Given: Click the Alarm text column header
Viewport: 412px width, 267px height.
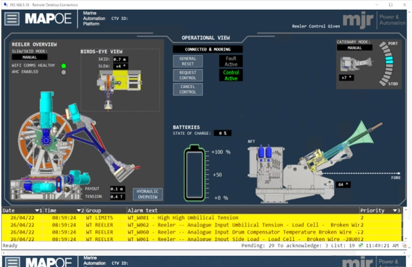Looking at the screenshot, I should 243,210.
